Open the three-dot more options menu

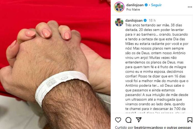(x=190, y=7)
